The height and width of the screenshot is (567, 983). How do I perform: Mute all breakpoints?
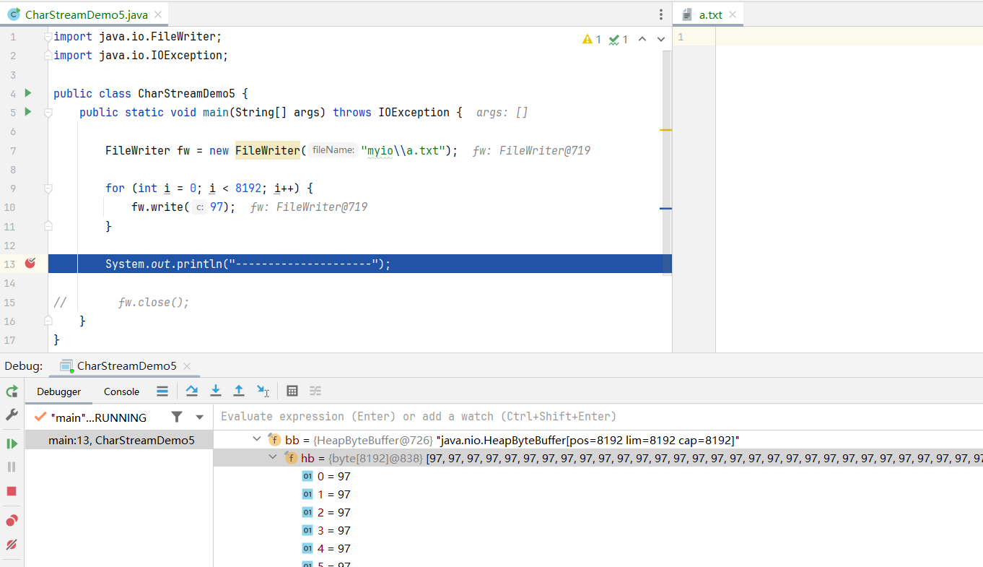(x=12, y=545)
